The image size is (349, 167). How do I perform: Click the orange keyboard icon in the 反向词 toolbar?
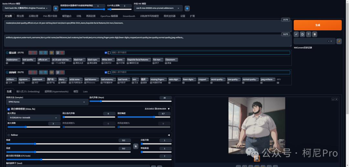point(52,72)
